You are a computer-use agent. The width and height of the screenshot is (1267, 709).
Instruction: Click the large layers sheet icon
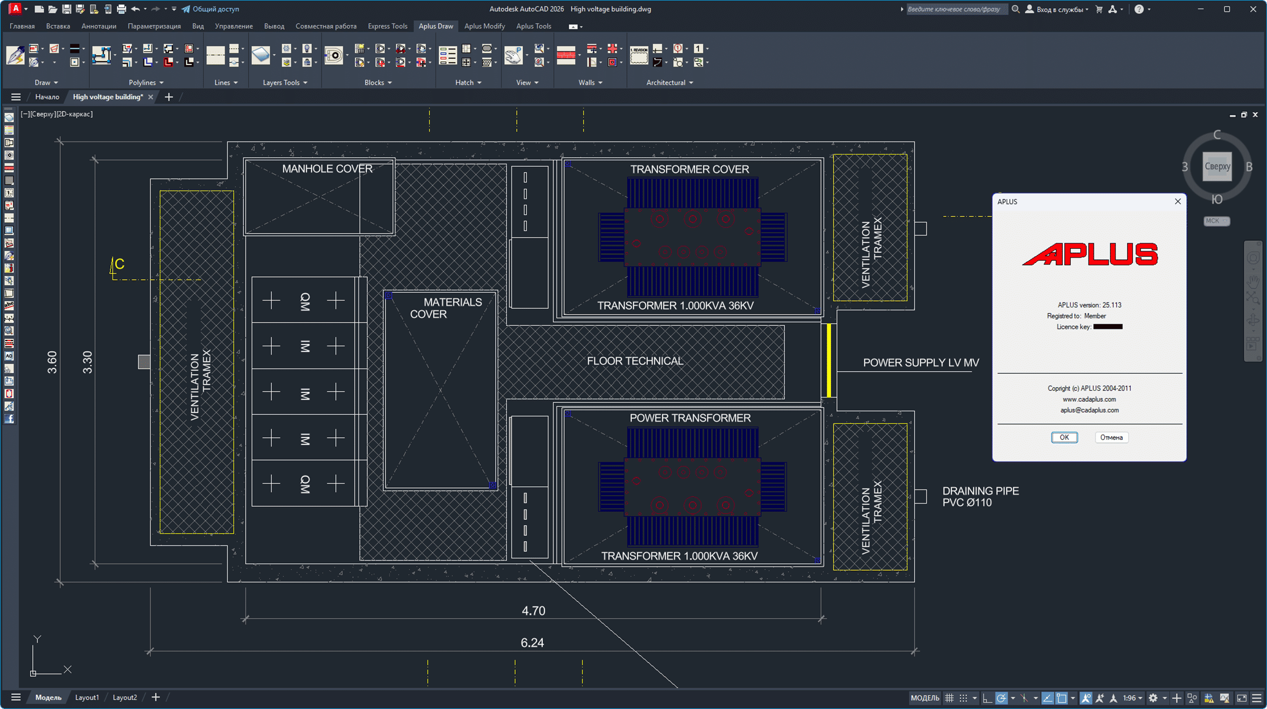[261, 55]
